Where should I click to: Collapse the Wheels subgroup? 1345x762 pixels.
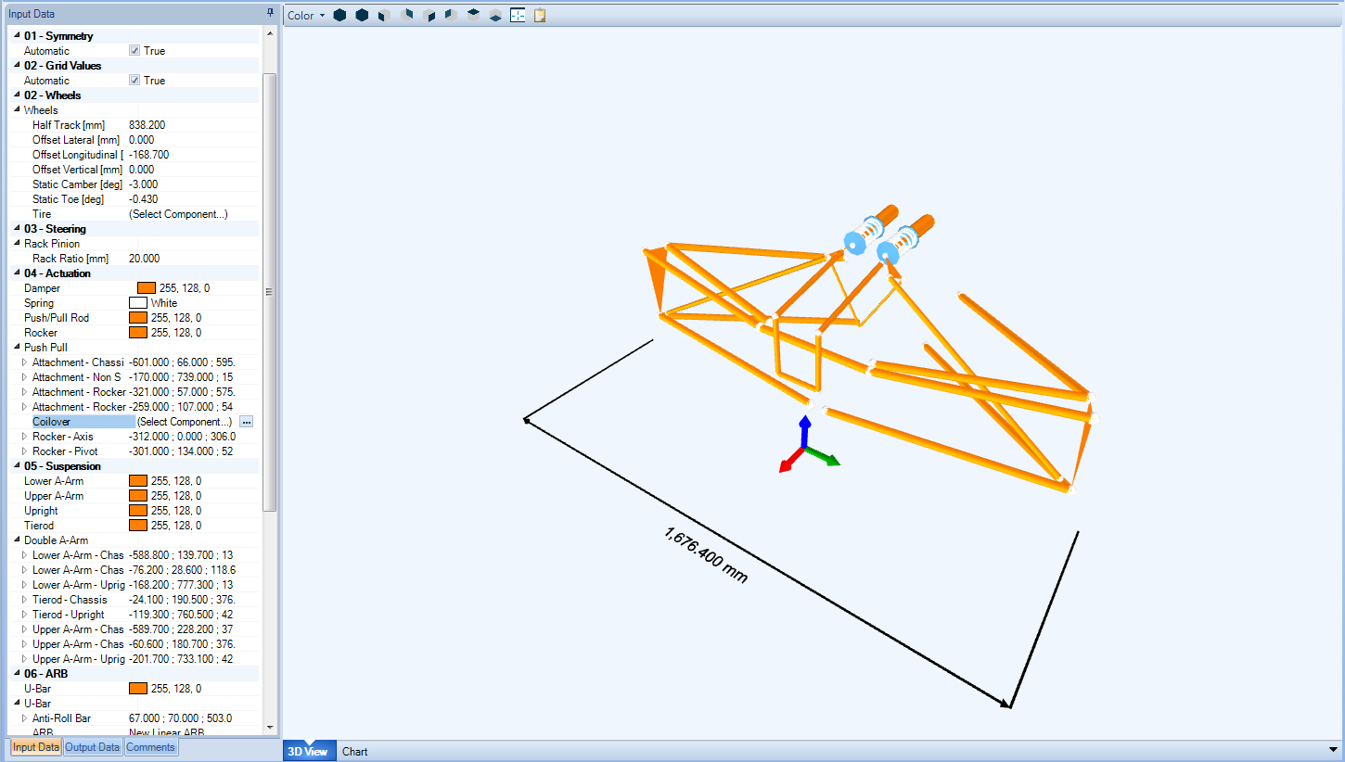click(x=17, y=110)
